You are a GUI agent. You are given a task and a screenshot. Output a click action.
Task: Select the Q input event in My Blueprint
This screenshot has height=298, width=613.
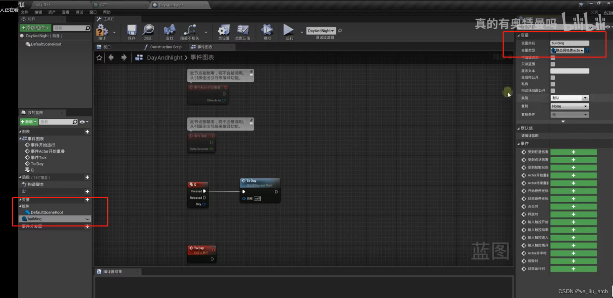[x=32, y=170]
